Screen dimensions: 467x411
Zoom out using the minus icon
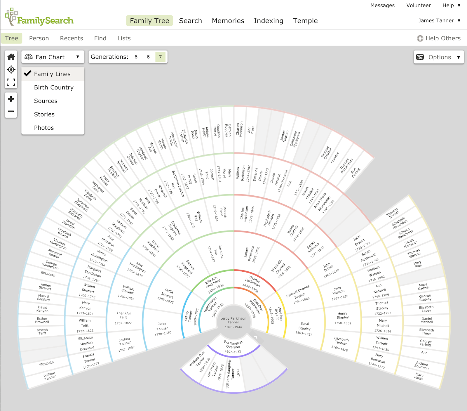point(11,111)
